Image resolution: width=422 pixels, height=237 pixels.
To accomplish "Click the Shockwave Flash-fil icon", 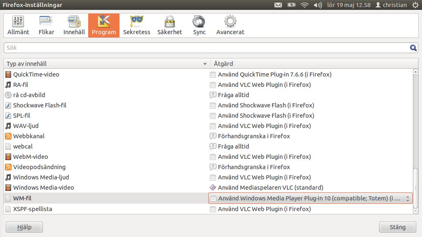I will 8,105.
